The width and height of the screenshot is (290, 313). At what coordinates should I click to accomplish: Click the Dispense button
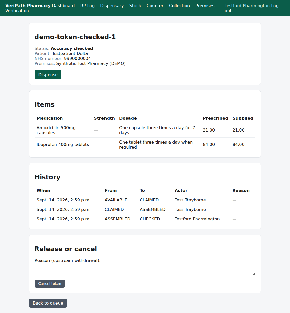pyautogui.click(x=48, y=75)
